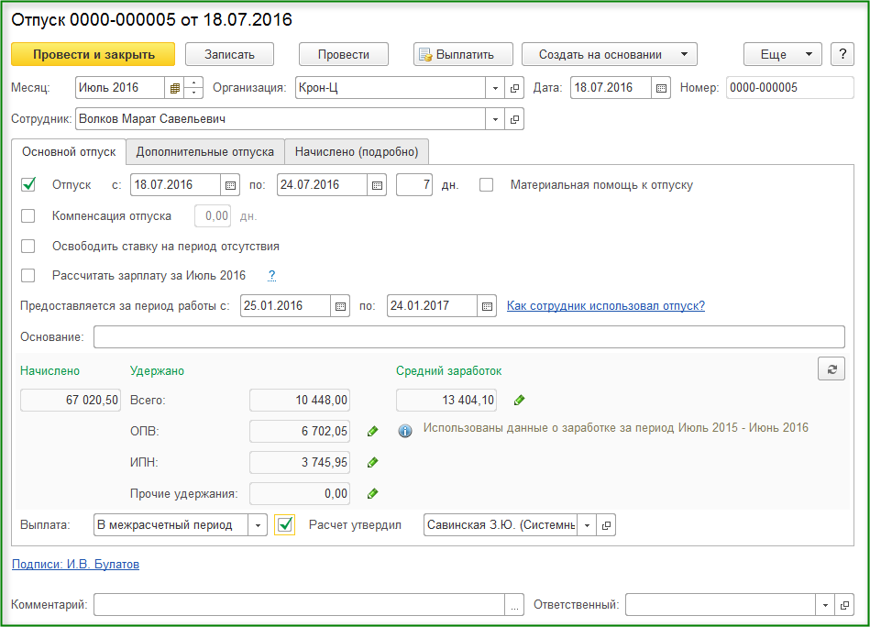This screenshot has height=627, width=870.
Task: Switch to Дополнительные отпуска tab
Action: (x=205, y=151)
